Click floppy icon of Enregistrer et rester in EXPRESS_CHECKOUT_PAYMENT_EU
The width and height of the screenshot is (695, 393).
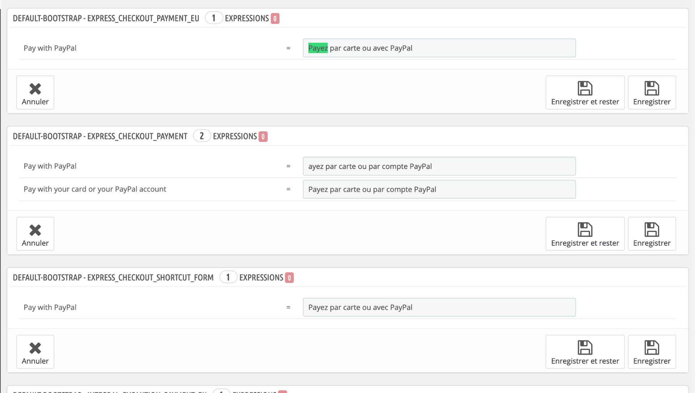click(585, 88)
